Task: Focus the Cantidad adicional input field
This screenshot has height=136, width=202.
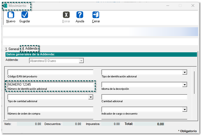Action: click(x=144, y=97)
